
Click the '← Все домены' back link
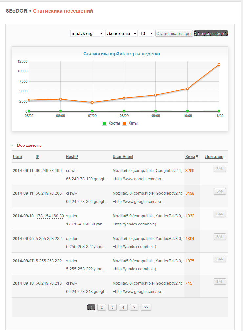click(27, 146)
